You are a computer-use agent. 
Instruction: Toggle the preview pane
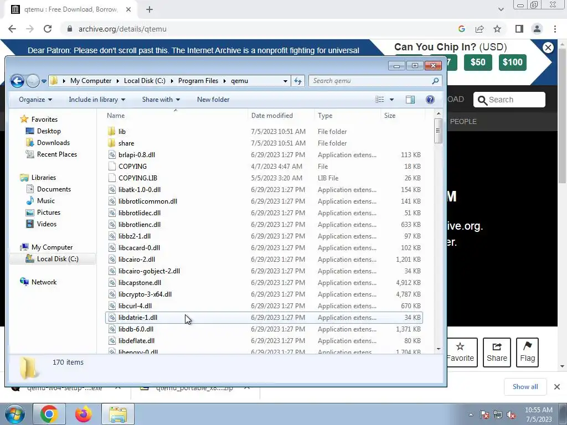[x=410, y=100]
